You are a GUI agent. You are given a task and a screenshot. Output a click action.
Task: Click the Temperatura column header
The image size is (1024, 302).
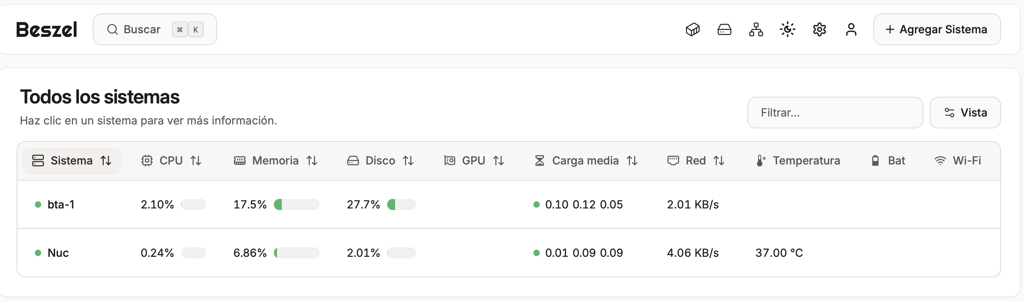pos(798,161)
